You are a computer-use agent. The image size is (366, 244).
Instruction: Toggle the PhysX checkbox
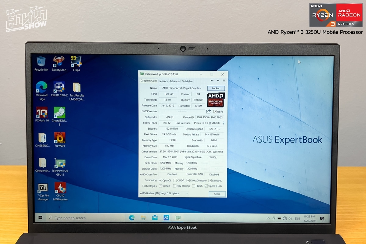194,186
